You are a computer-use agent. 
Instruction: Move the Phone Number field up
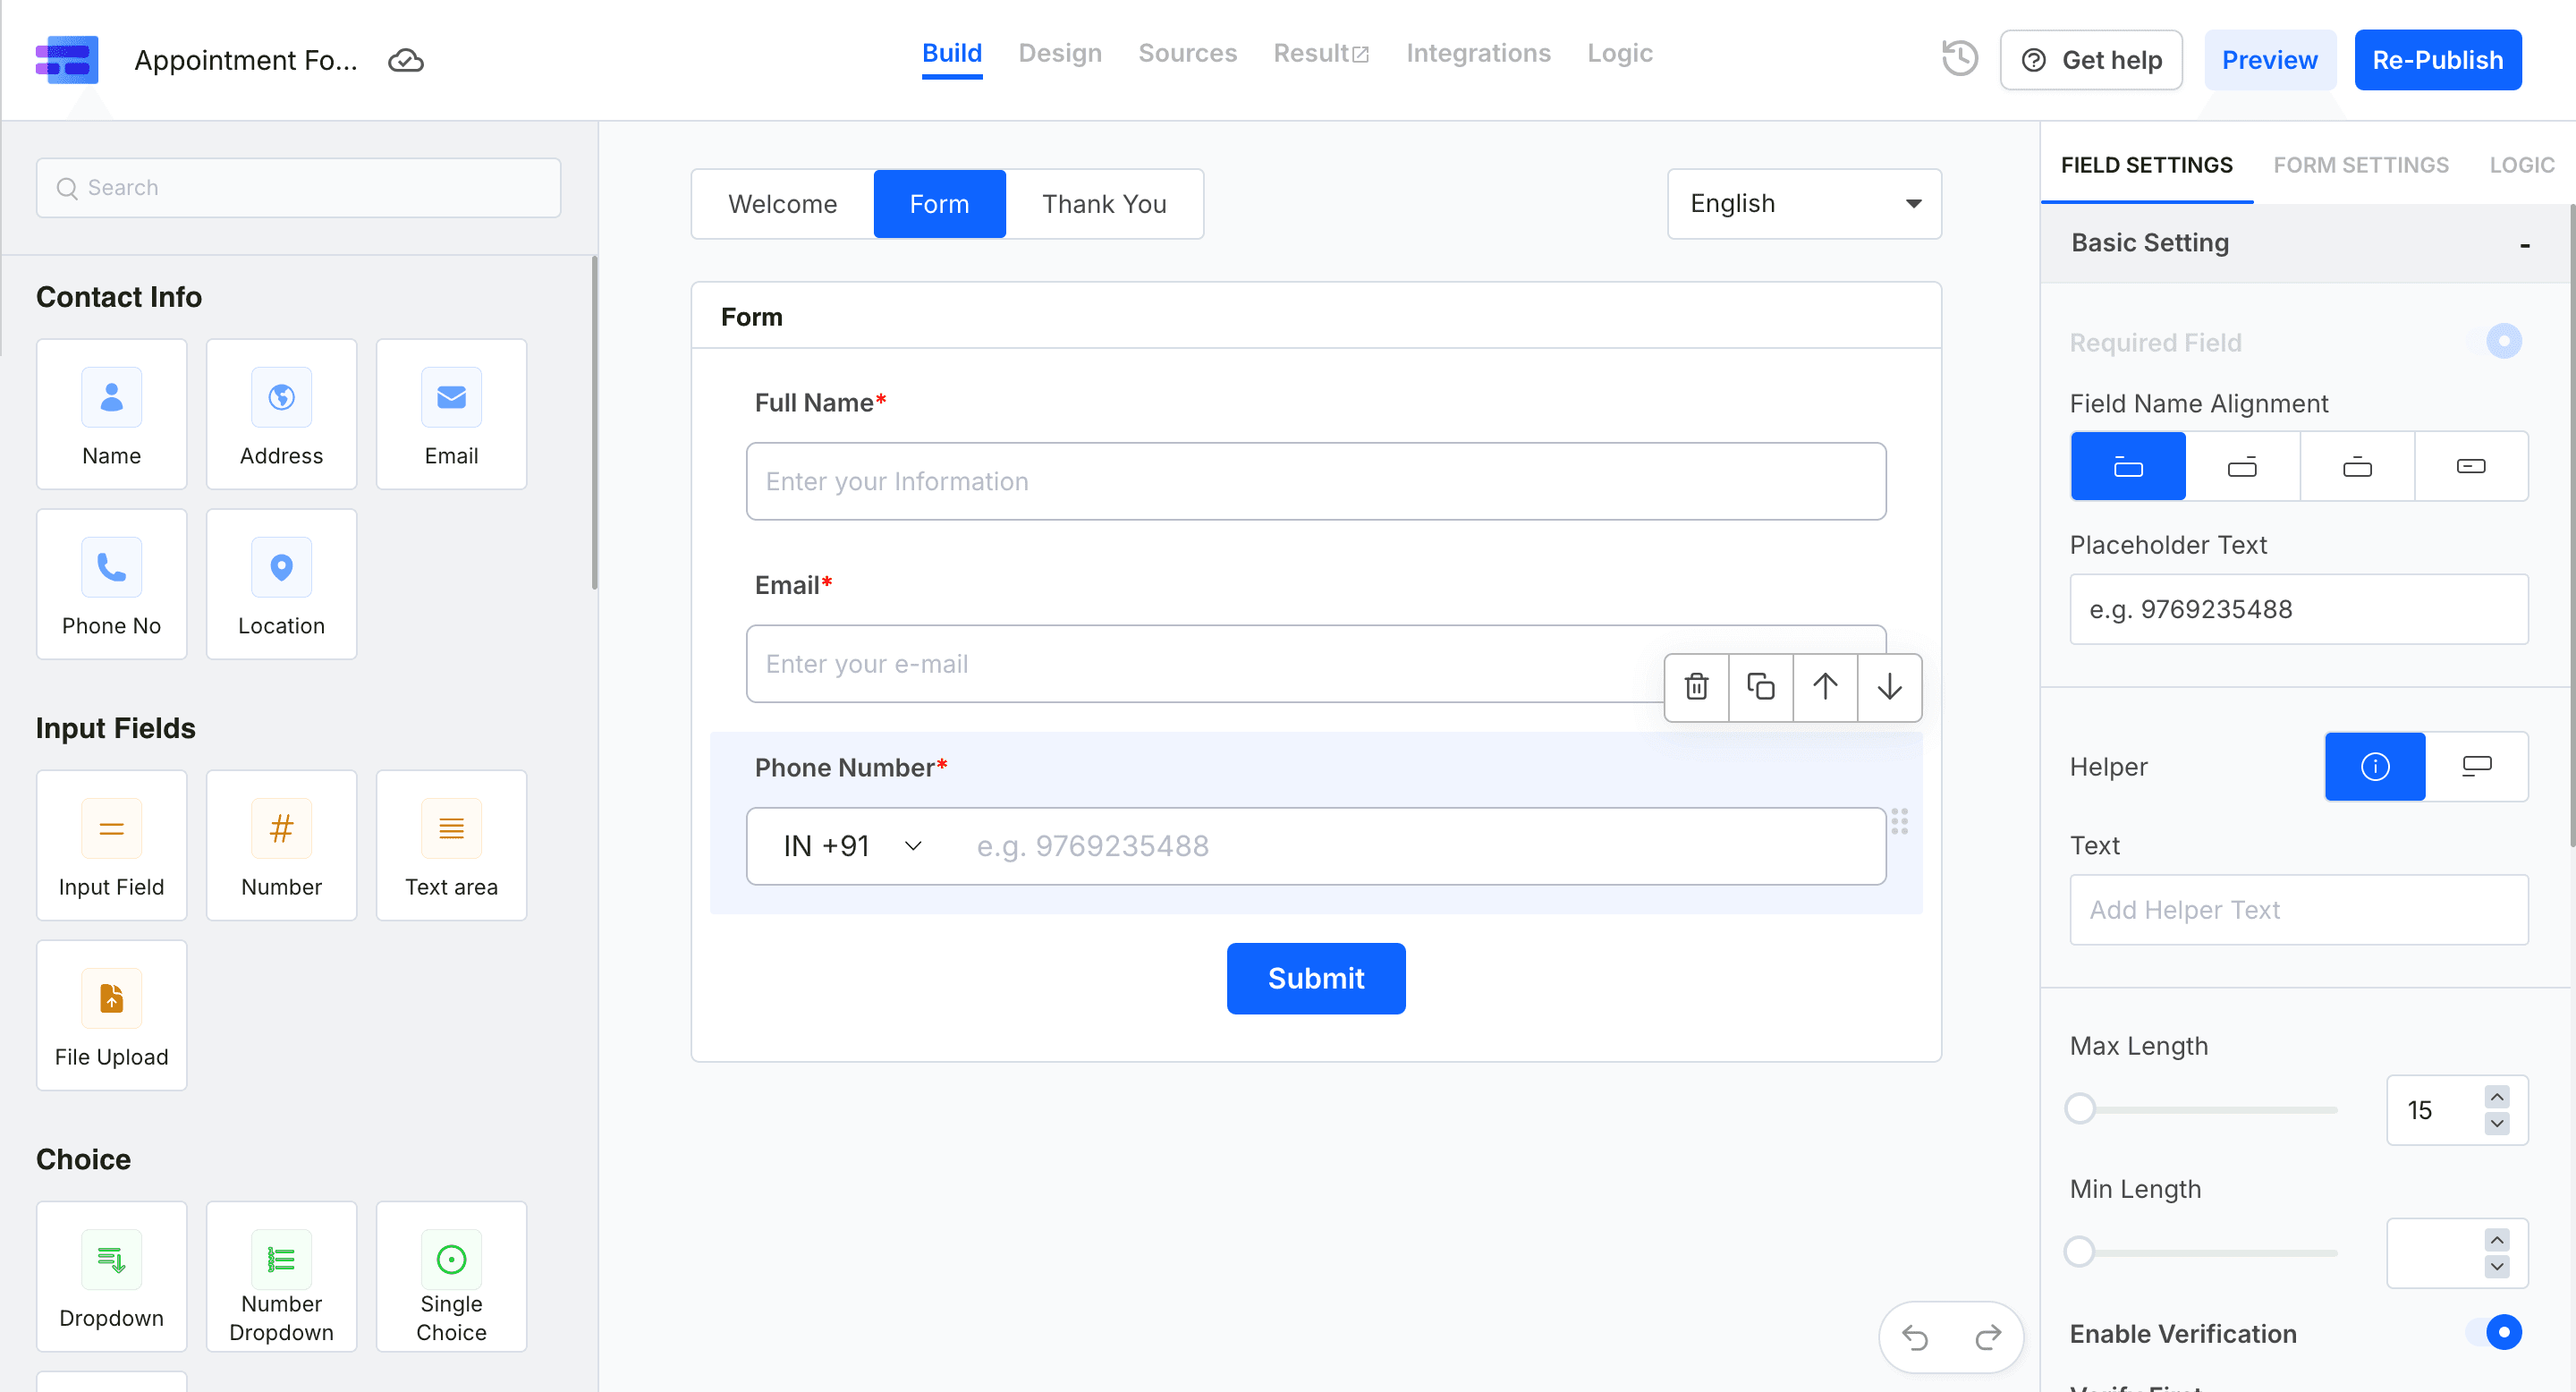pyautogui.click(x=1825, y=687)
